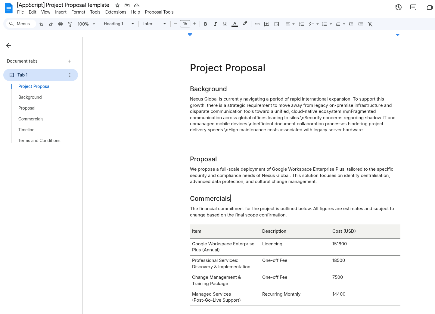Click the print icon in the toolbar
The image size is (435, 314).
click(61, 24)
